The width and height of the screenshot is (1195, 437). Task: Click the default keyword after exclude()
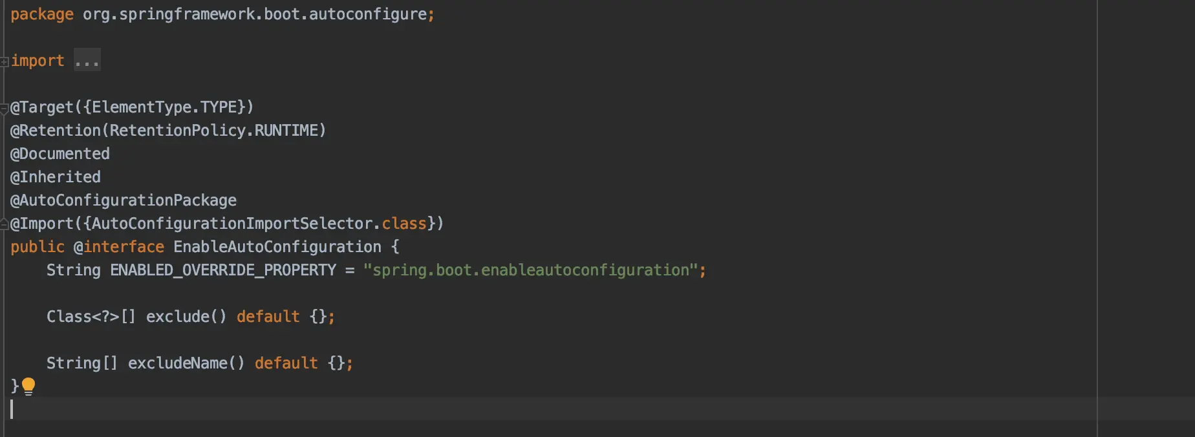coord(268,316)
